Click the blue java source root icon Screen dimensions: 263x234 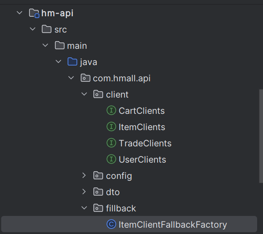tap(72, 61)
